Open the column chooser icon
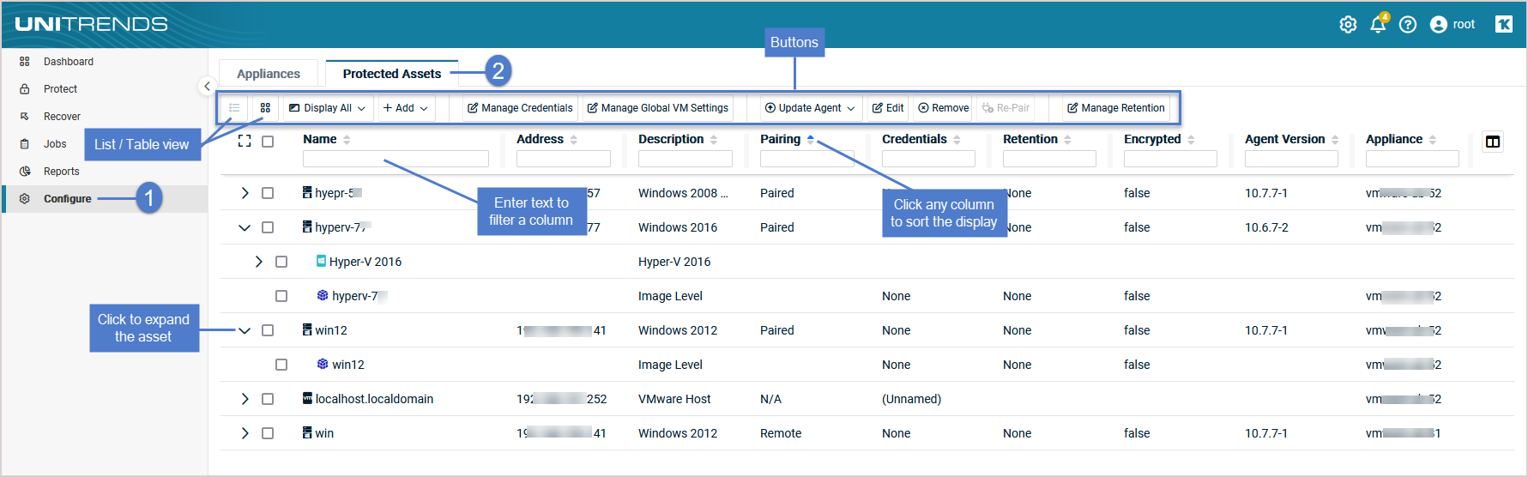 [x=1493, y=142]
